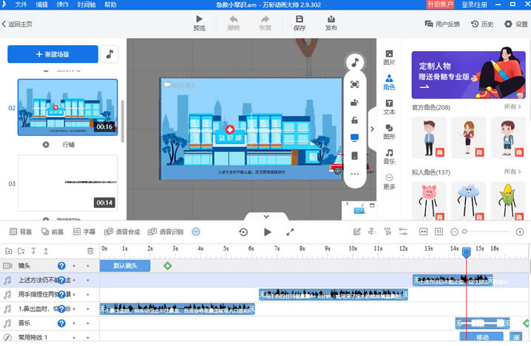
Task: Click the 恢复 redo icon
Action: tap(265, 19)
